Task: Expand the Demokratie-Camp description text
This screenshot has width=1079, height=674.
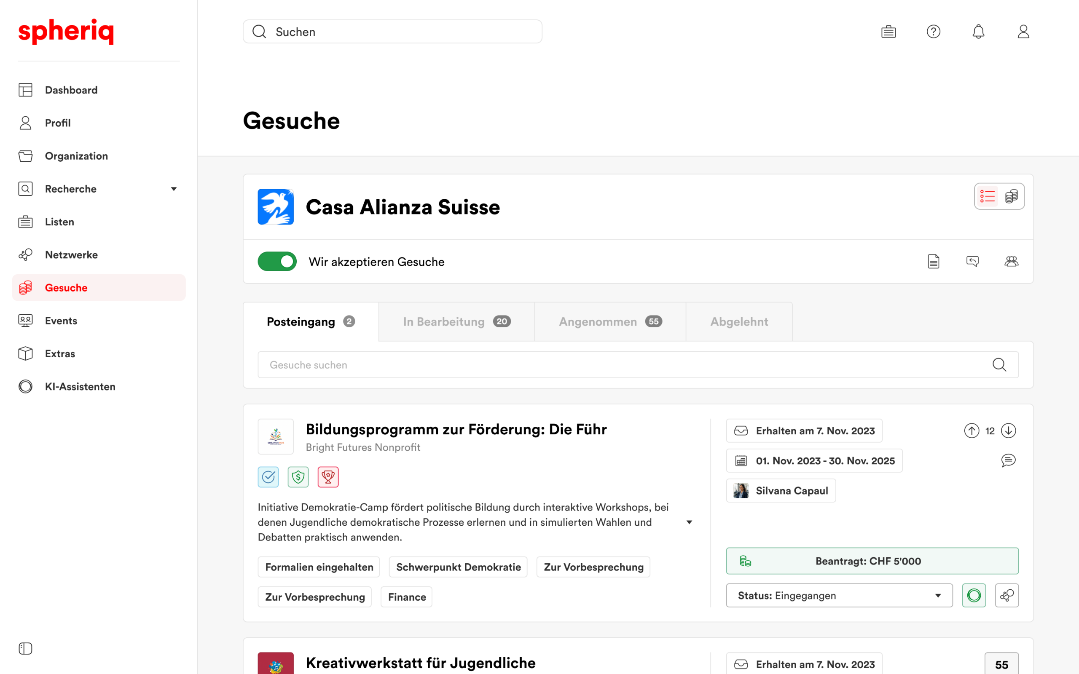Action: [689, 522]
